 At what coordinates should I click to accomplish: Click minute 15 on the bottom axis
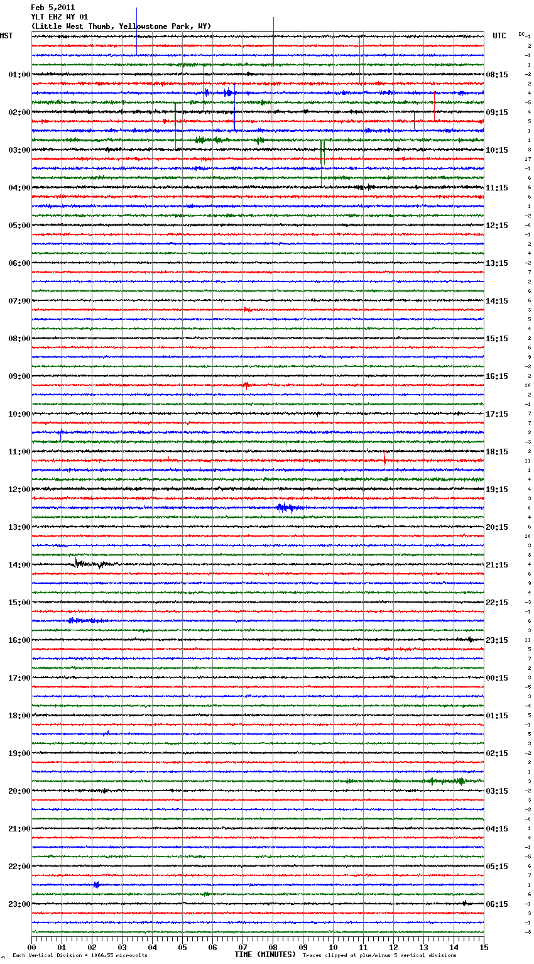tap(484, 947)
